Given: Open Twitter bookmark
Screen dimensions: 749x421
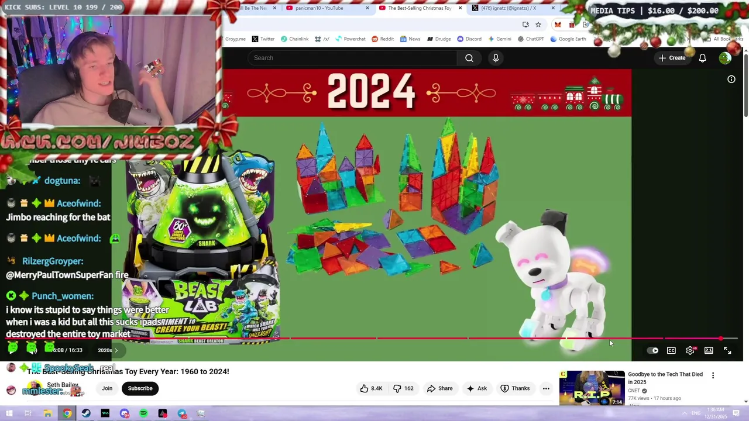Looking at the screenshot, I should point(263,39).
